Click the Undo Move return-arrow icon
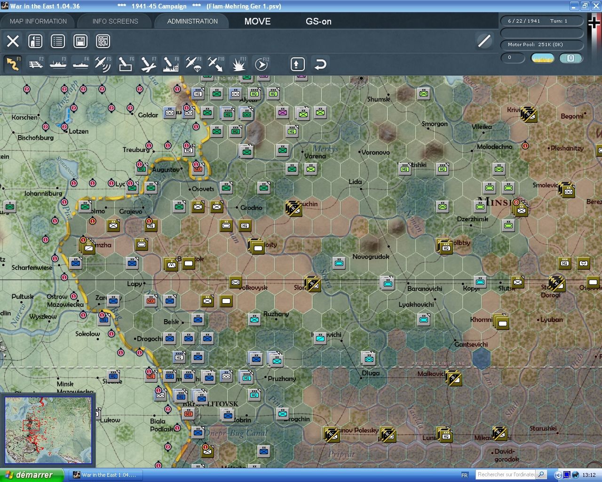Viewport: 602px width, 482px height. 320,64
